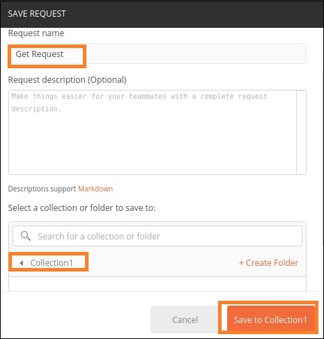Click the plus sign before Create Folder

click(x=241, y=263)
